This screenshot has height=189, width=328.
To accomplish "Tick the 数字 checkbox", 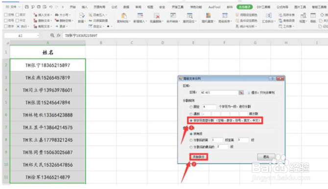I will [6, 26].
